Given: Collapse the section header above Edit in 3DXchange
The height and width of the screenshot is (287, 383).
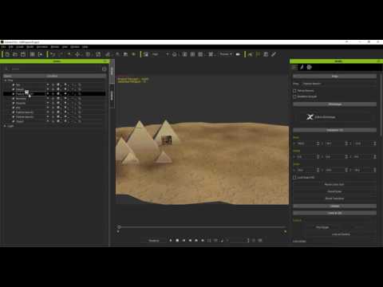Looking at the screenshot, I should click(x=334, y=104).
